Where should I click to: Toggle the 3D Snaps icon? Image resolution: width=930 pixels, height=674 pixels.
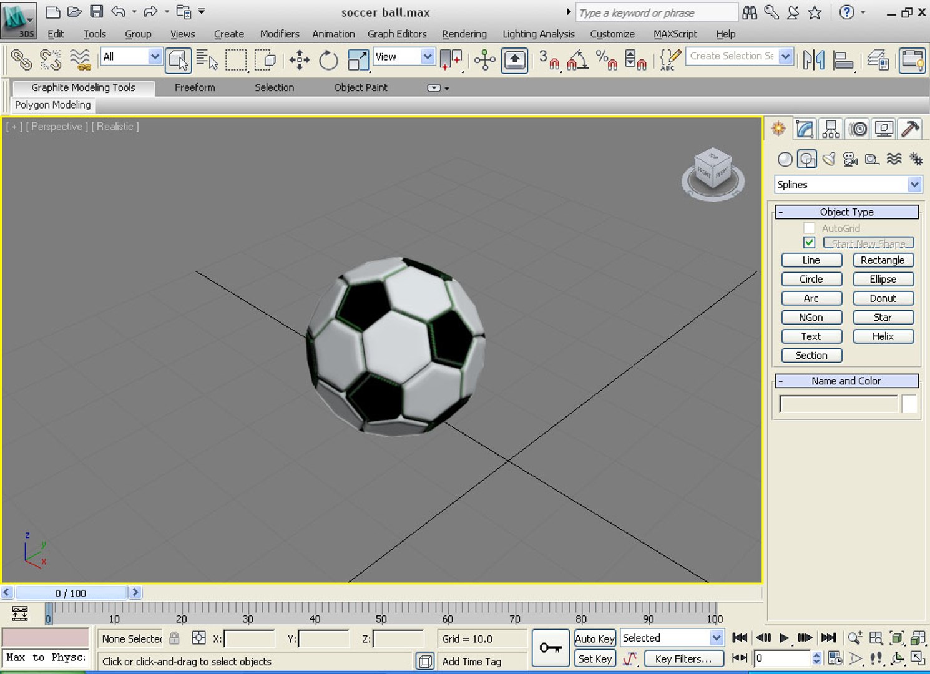point(549,60)
